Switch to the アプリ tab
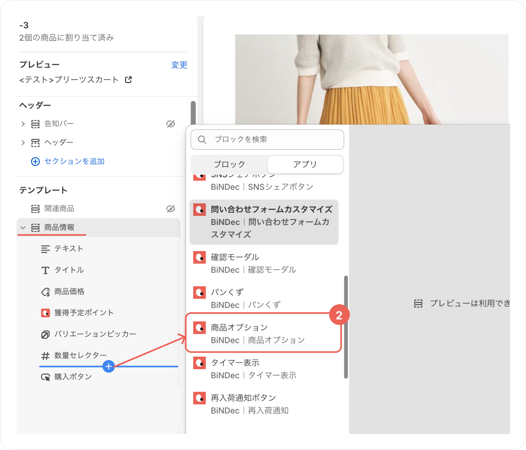 coord(305,164)
